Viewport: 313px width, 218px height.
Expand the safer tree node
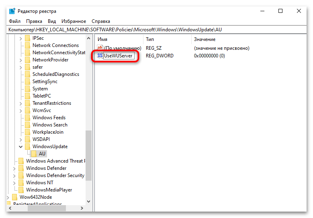point(20,67)
